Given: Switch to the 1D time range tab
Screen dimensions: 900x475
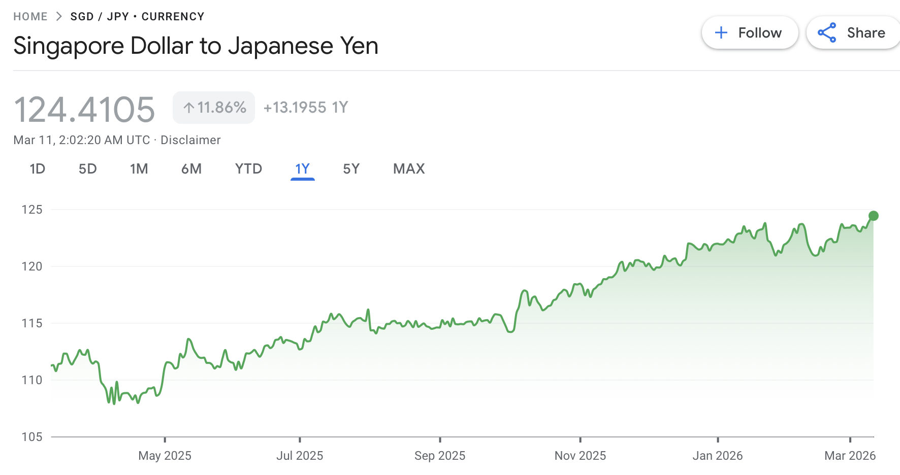Looking at the screenshot, I should click(x=38, y=168).
